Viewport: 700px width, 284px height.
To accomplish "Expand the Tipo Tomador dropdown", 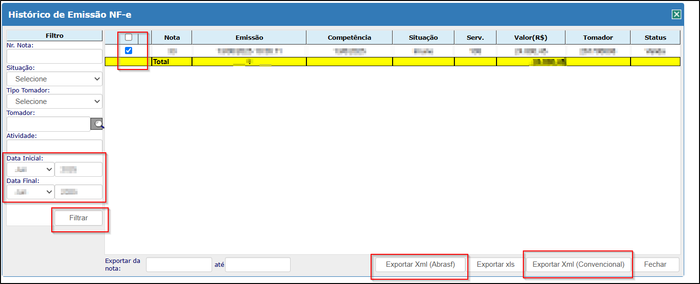I will (55, 102).
